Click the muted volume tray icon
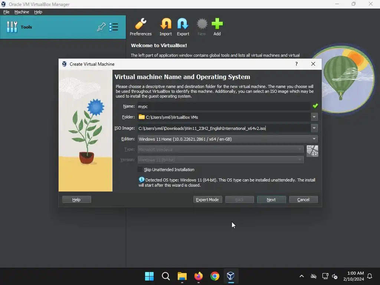This screenshot has height=285, width=380. (335, 276)
